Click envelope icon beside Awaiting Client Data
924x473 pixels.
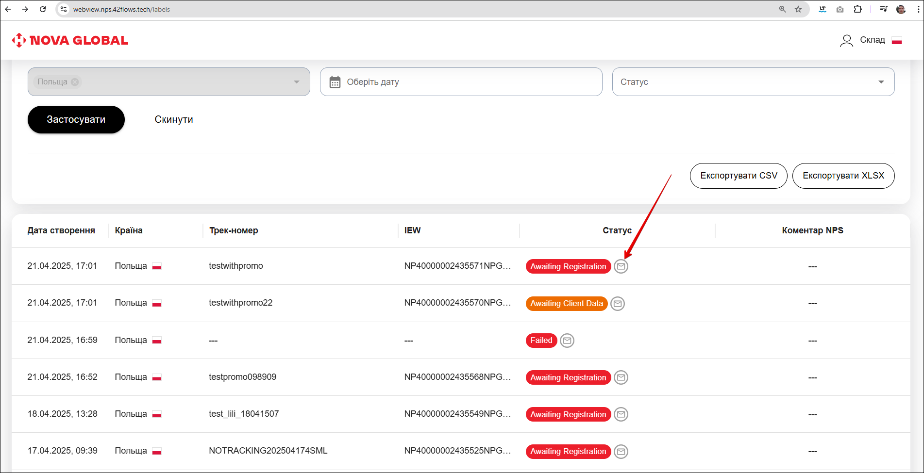[617, 304]
